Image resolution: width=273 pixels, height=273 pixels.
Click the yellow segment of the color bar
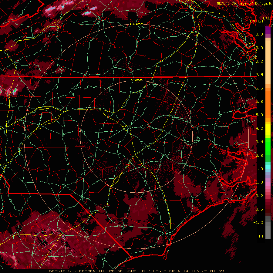(268, 130)
